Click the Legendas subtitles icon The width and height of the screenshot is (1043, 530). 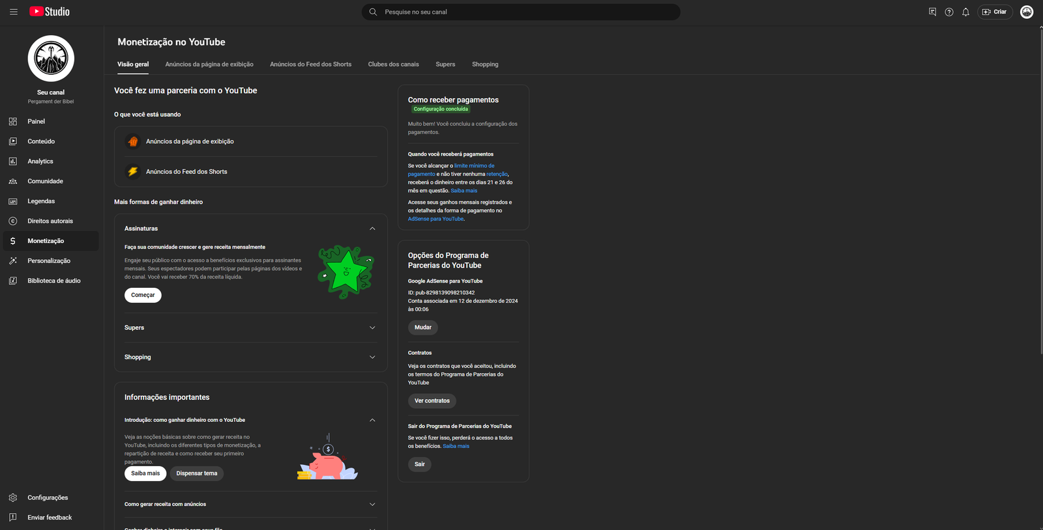pos(13,201)
